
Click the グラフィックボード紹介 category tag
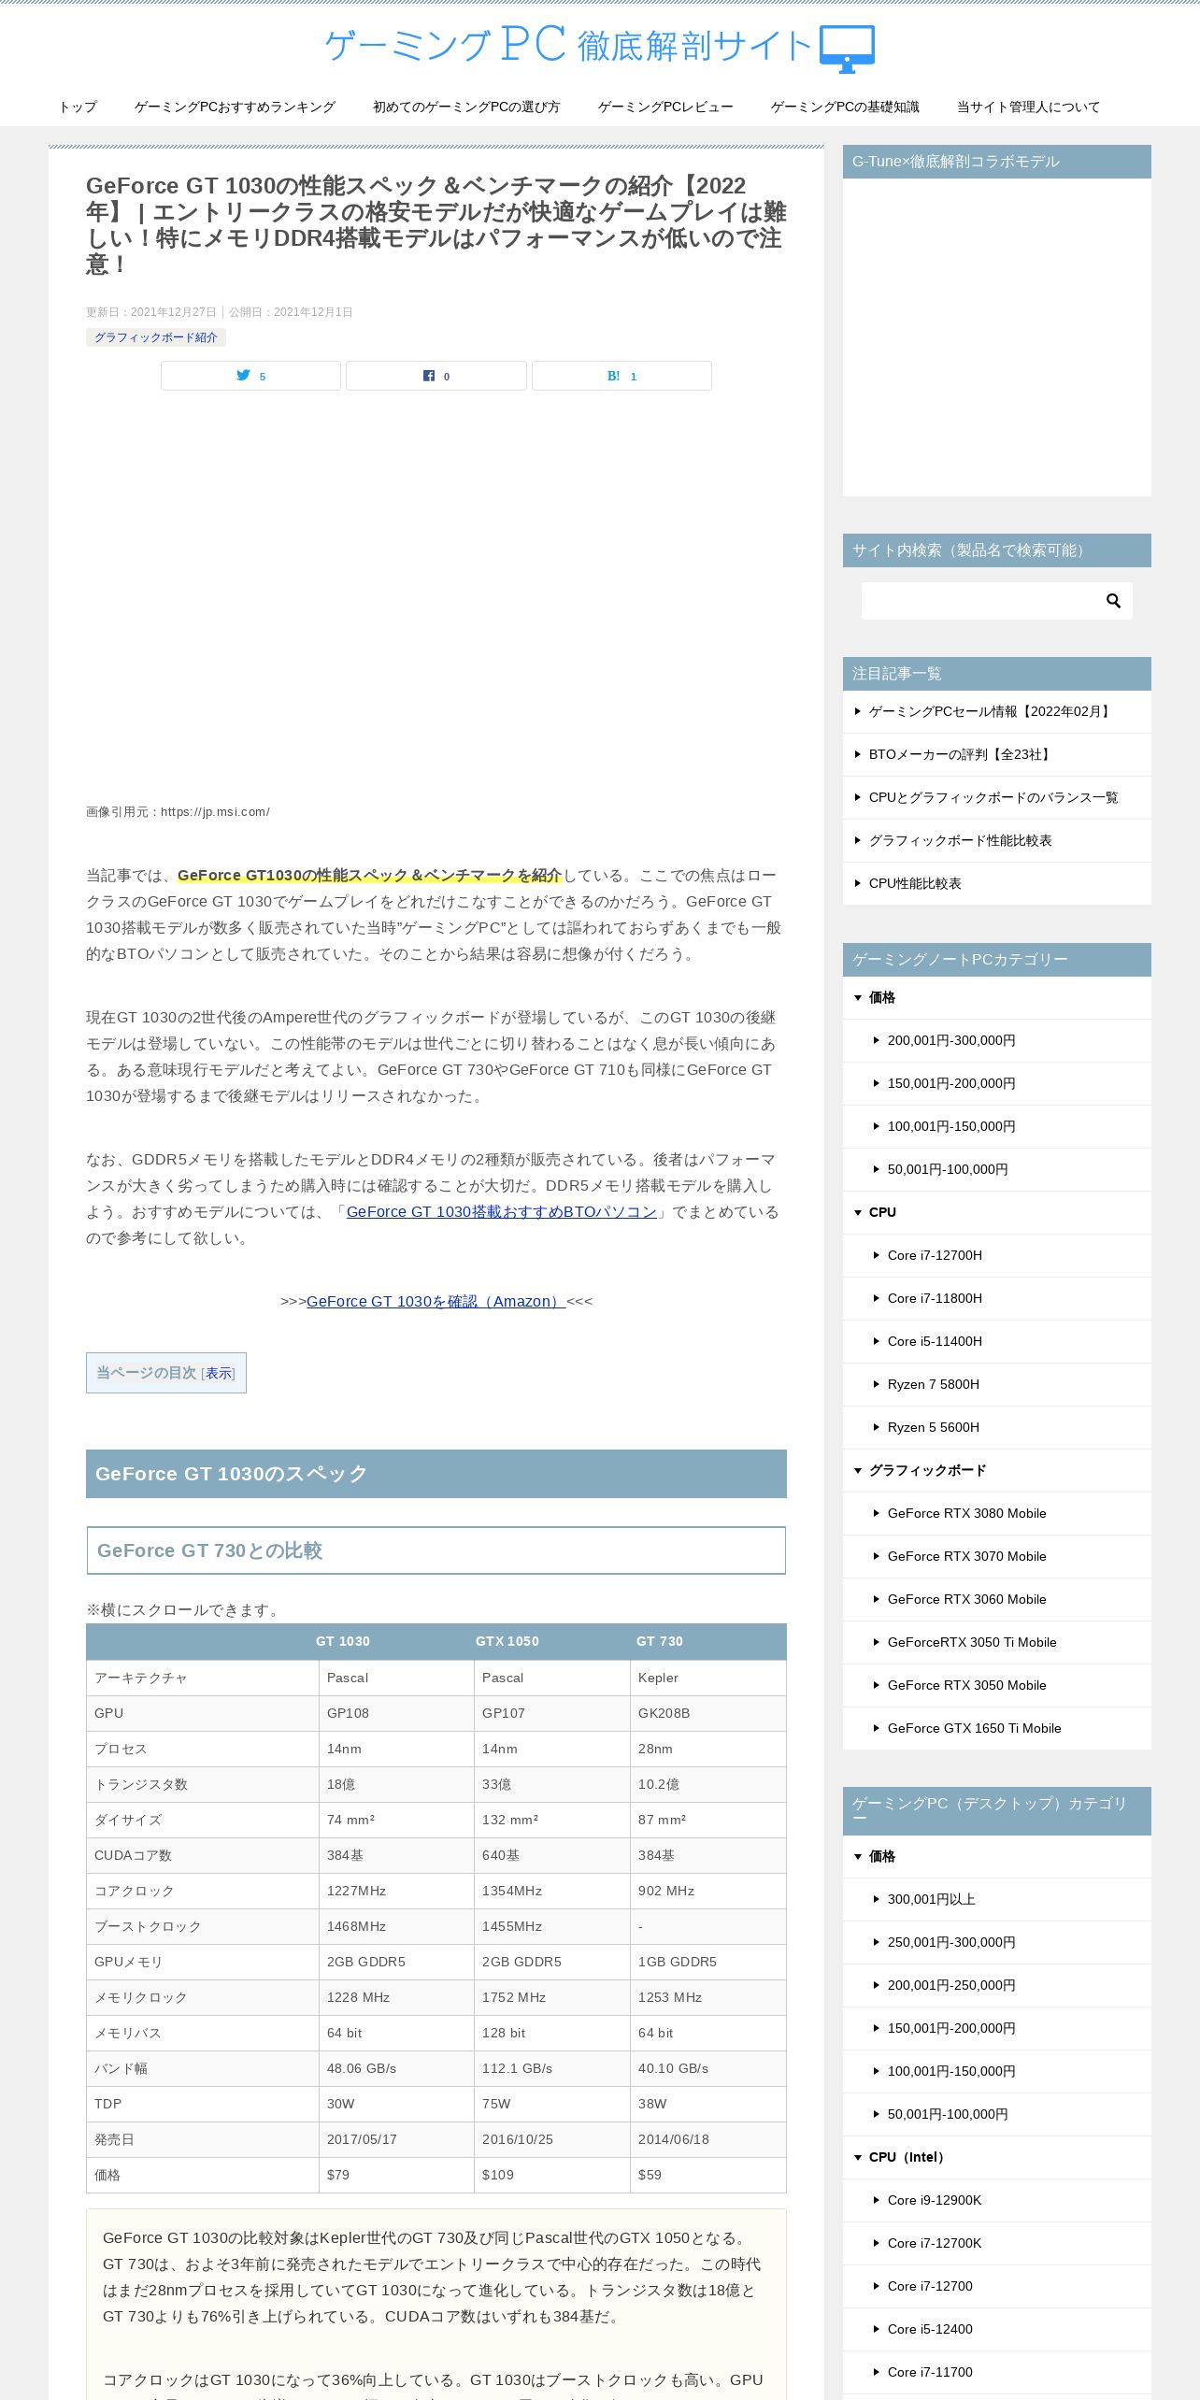pos(156,337)
